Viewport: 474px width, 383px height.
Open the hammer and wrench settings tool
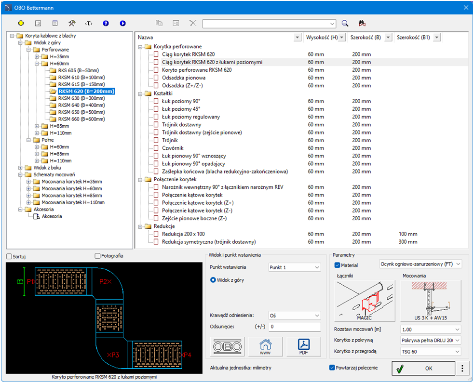click(72, 23)
